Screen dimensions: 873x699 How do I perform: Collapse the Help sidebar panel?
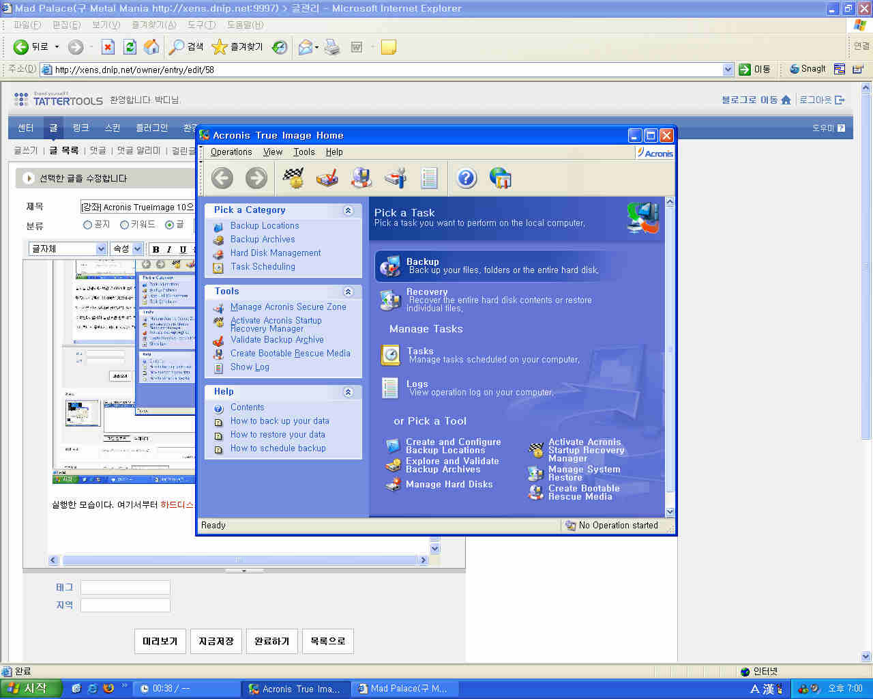coord(349,392)
